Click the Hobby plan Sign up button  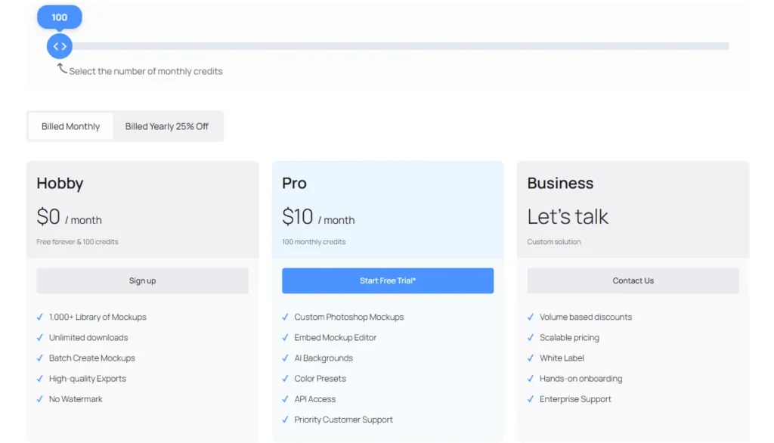(143, 280)
